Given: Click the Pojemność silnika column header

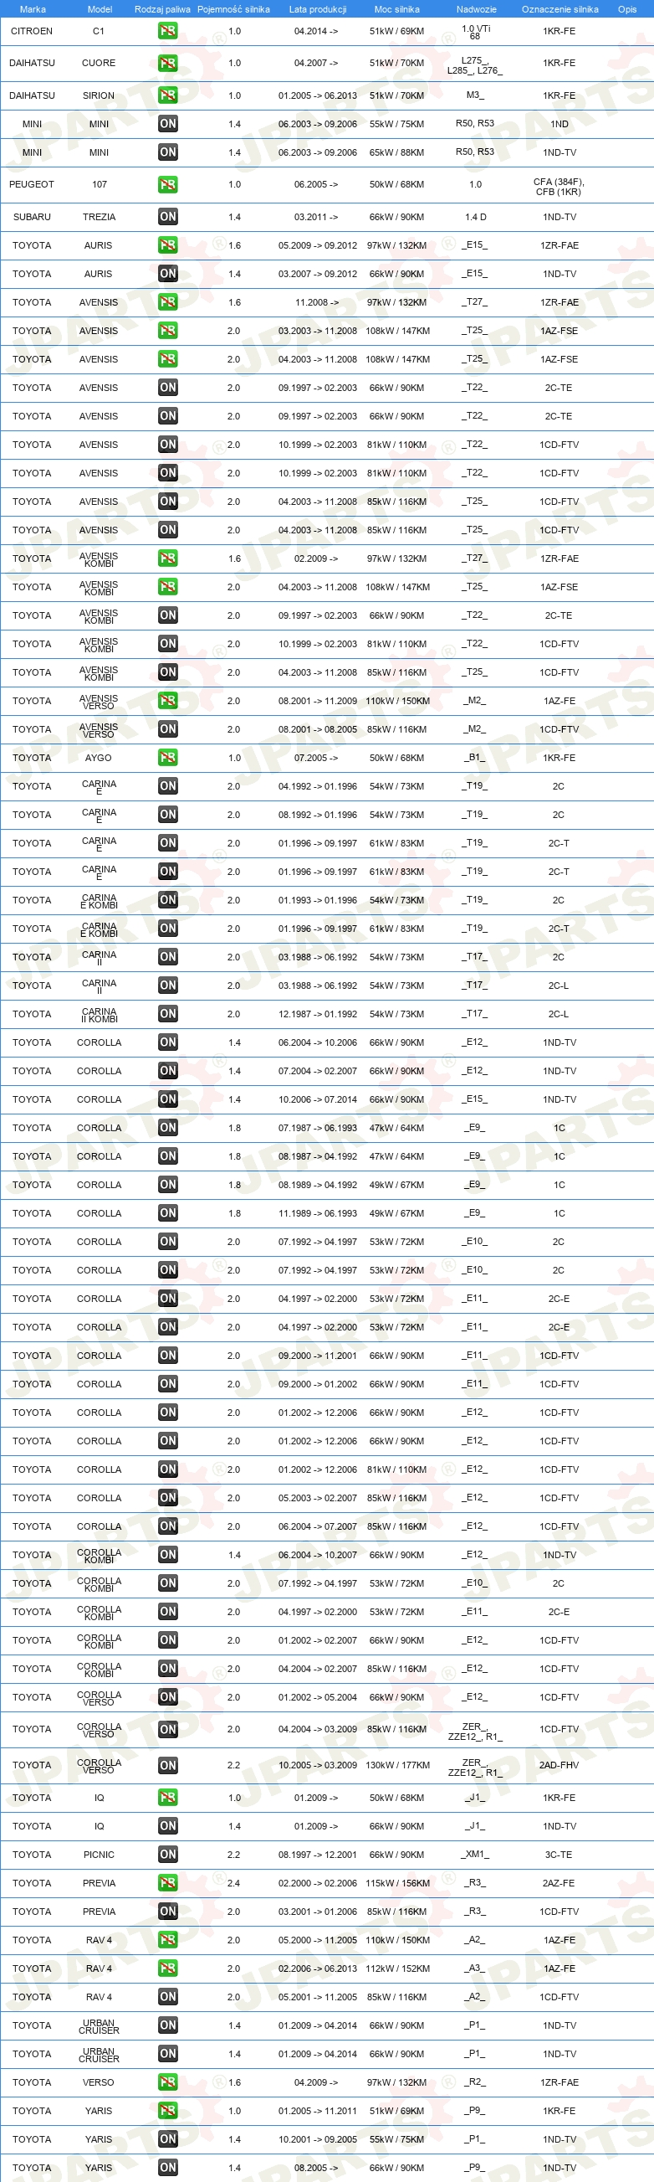Looking at the screenshot, I should pyautogui.click(x=233, y=9).
